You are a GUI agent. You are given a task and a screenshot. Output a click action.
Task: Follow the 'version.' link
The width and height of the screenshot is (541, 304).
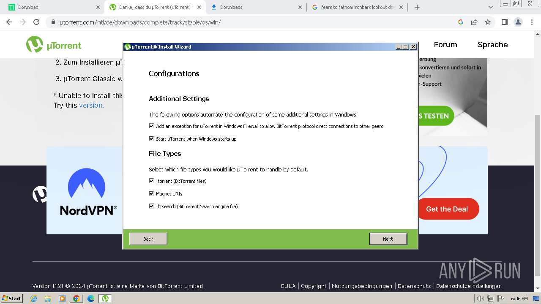[91, 105]
